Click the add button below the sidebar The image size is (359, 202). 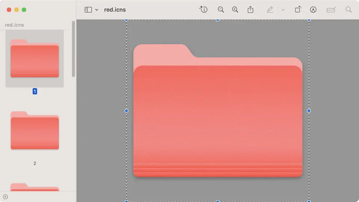5,197
